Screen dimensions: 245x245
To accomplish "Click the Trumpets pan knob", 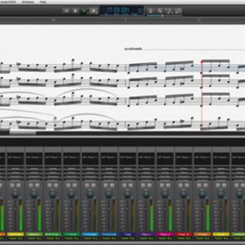I will click(90, 195).
